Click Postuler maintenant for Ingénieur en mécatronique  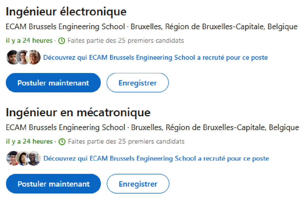pyautogui.click(x=54, y=184)
